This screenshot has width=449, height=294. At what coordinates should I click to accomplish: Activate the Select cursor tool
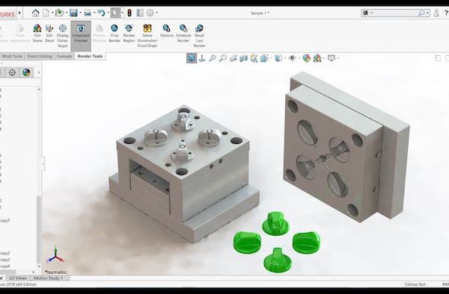(x=115, y=13)
